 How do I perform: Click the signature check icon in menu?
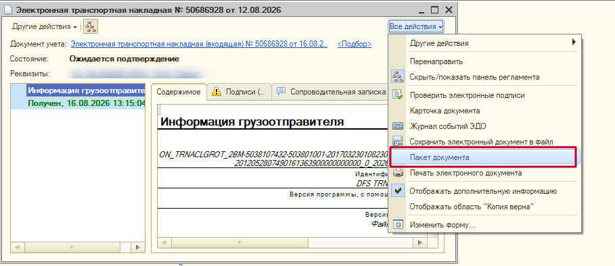[398, 95]
